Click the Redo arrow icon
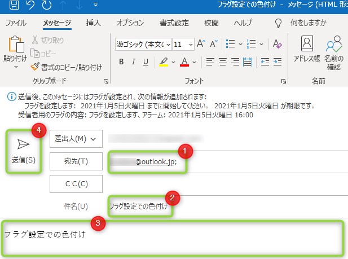 tap(47, 4)
